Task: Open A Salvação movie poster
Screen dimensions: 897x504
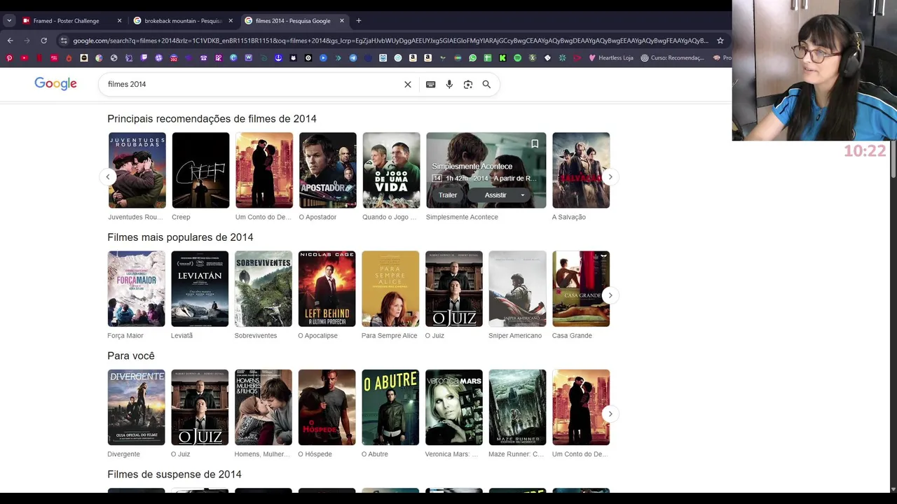Action: [x=581, y=170]
